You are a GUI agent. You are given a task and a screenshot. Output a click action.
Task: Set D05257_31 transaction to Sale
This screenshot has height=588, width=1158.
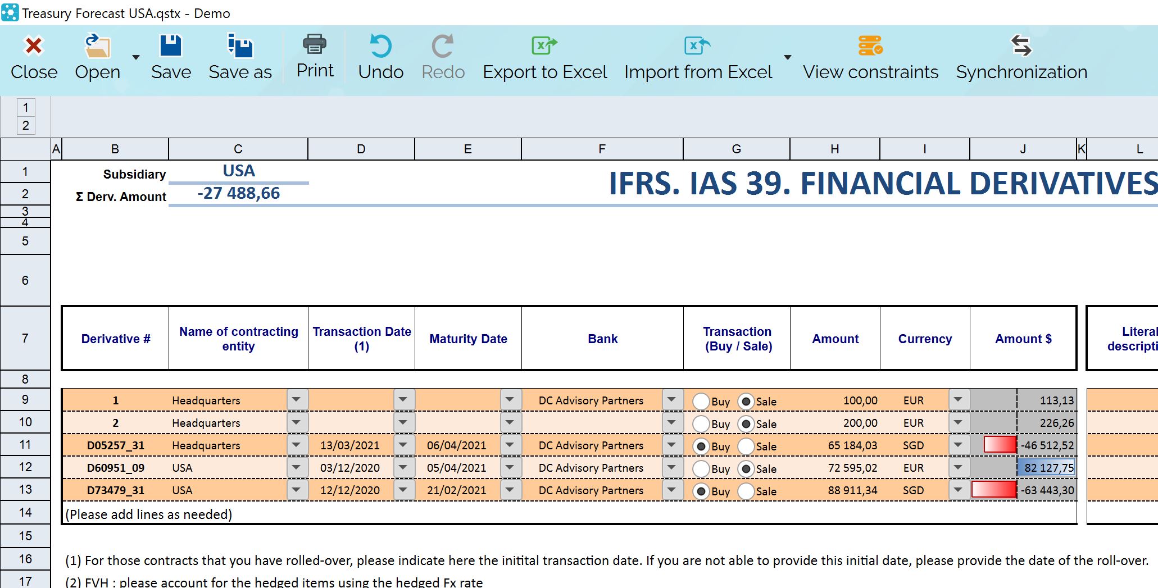(x=746, y=446)
